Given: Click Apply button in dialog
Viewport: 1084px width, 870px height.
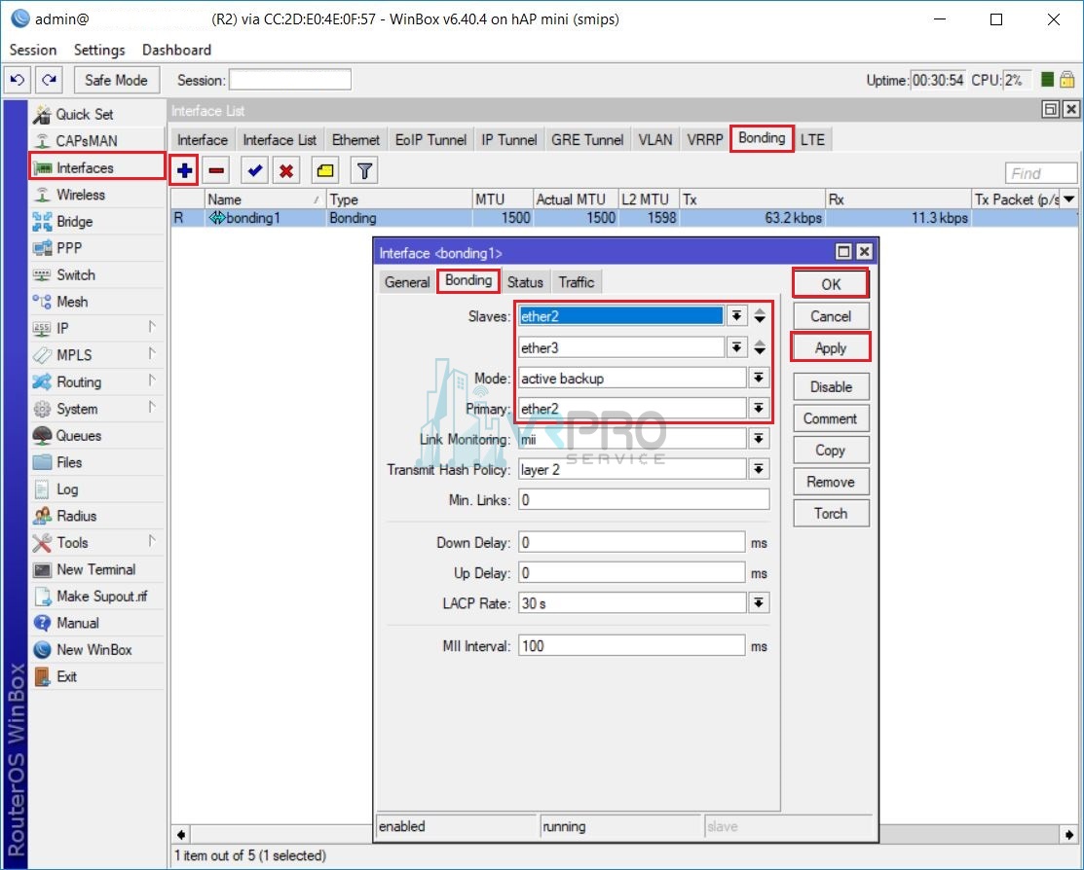Looking at the screenshot, I should click(830, 348).
